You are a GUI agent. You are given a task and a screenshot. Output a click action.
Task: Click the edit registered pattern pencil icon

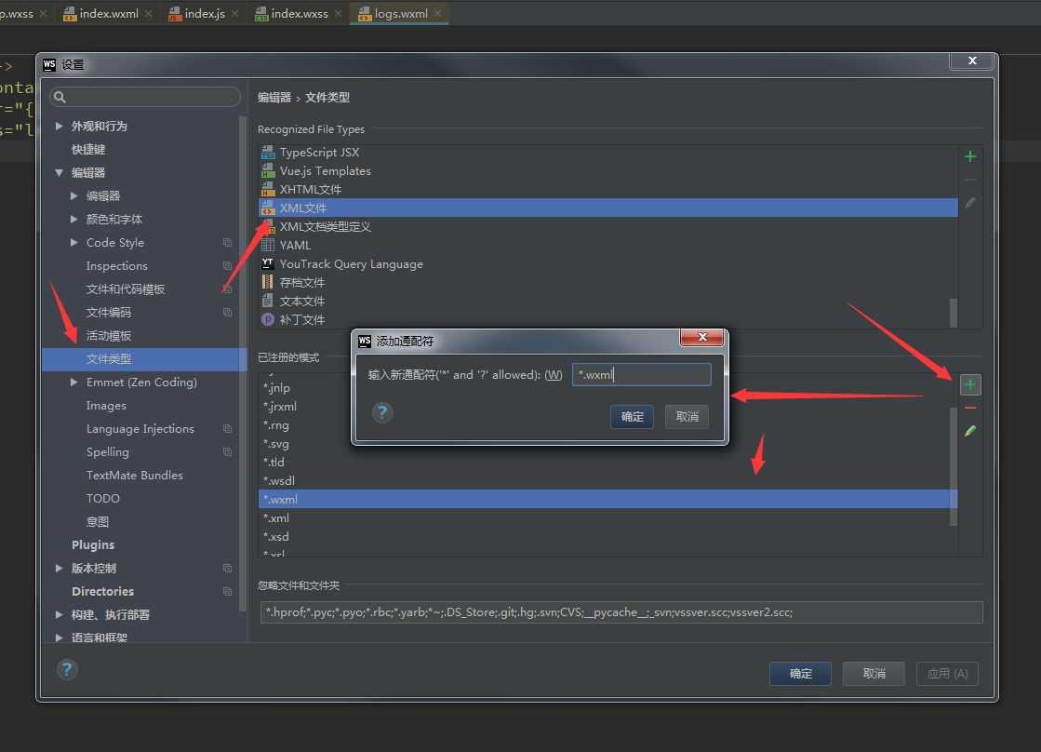coord(970,431)
